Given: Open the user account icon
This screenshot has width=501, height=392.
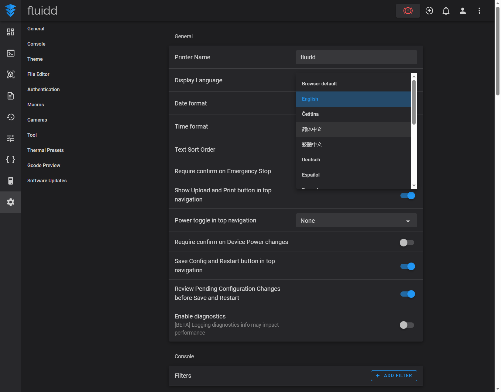Looking at the screenshot, I should coord(463,11).
